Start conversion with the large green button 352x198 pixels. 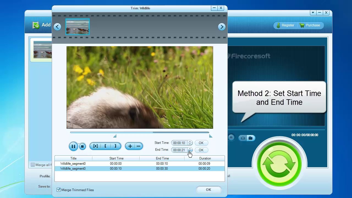[x=279, y=164]
